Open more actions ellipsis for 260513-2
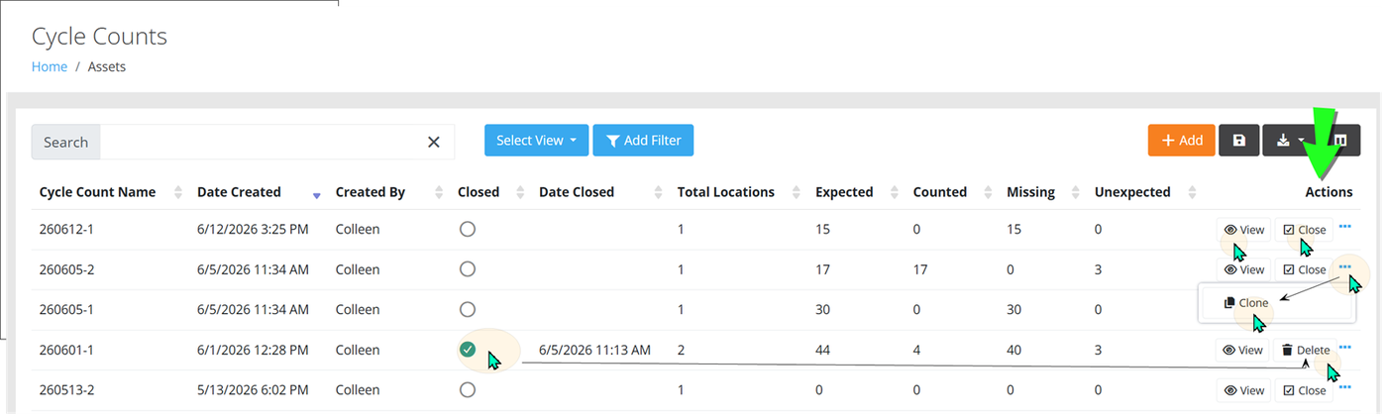The height and width of the screenshot is (419, 1387). tap(1345, 387)
